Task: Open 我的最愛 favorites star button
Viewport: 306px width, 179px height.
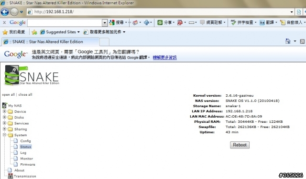Action: (x=14, y=32)
